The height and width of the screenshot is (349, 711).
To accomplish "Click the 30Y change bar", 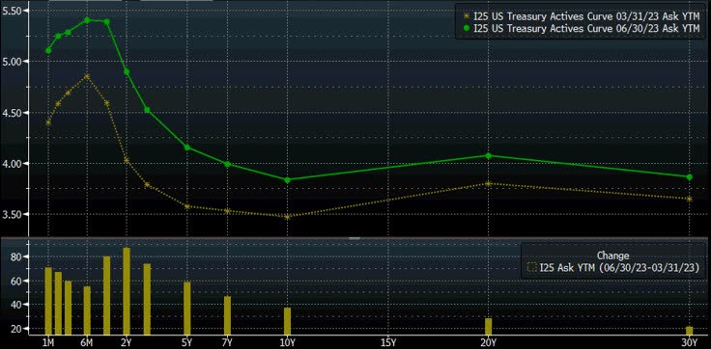I will pos(689,331).
